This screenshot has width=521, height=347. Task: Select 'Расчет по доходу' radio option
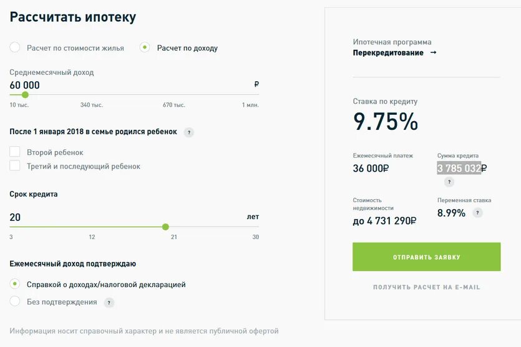tap(145, 47)
